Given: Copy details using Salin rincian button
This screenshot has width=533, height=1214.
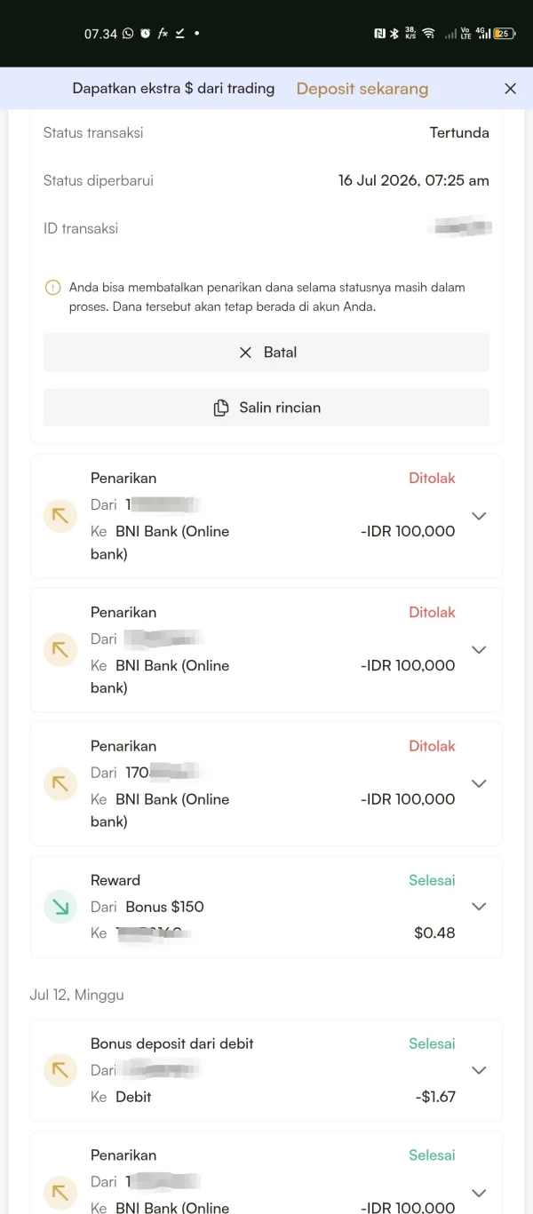Looking at the screenshot, I should [x=266, y=408].
